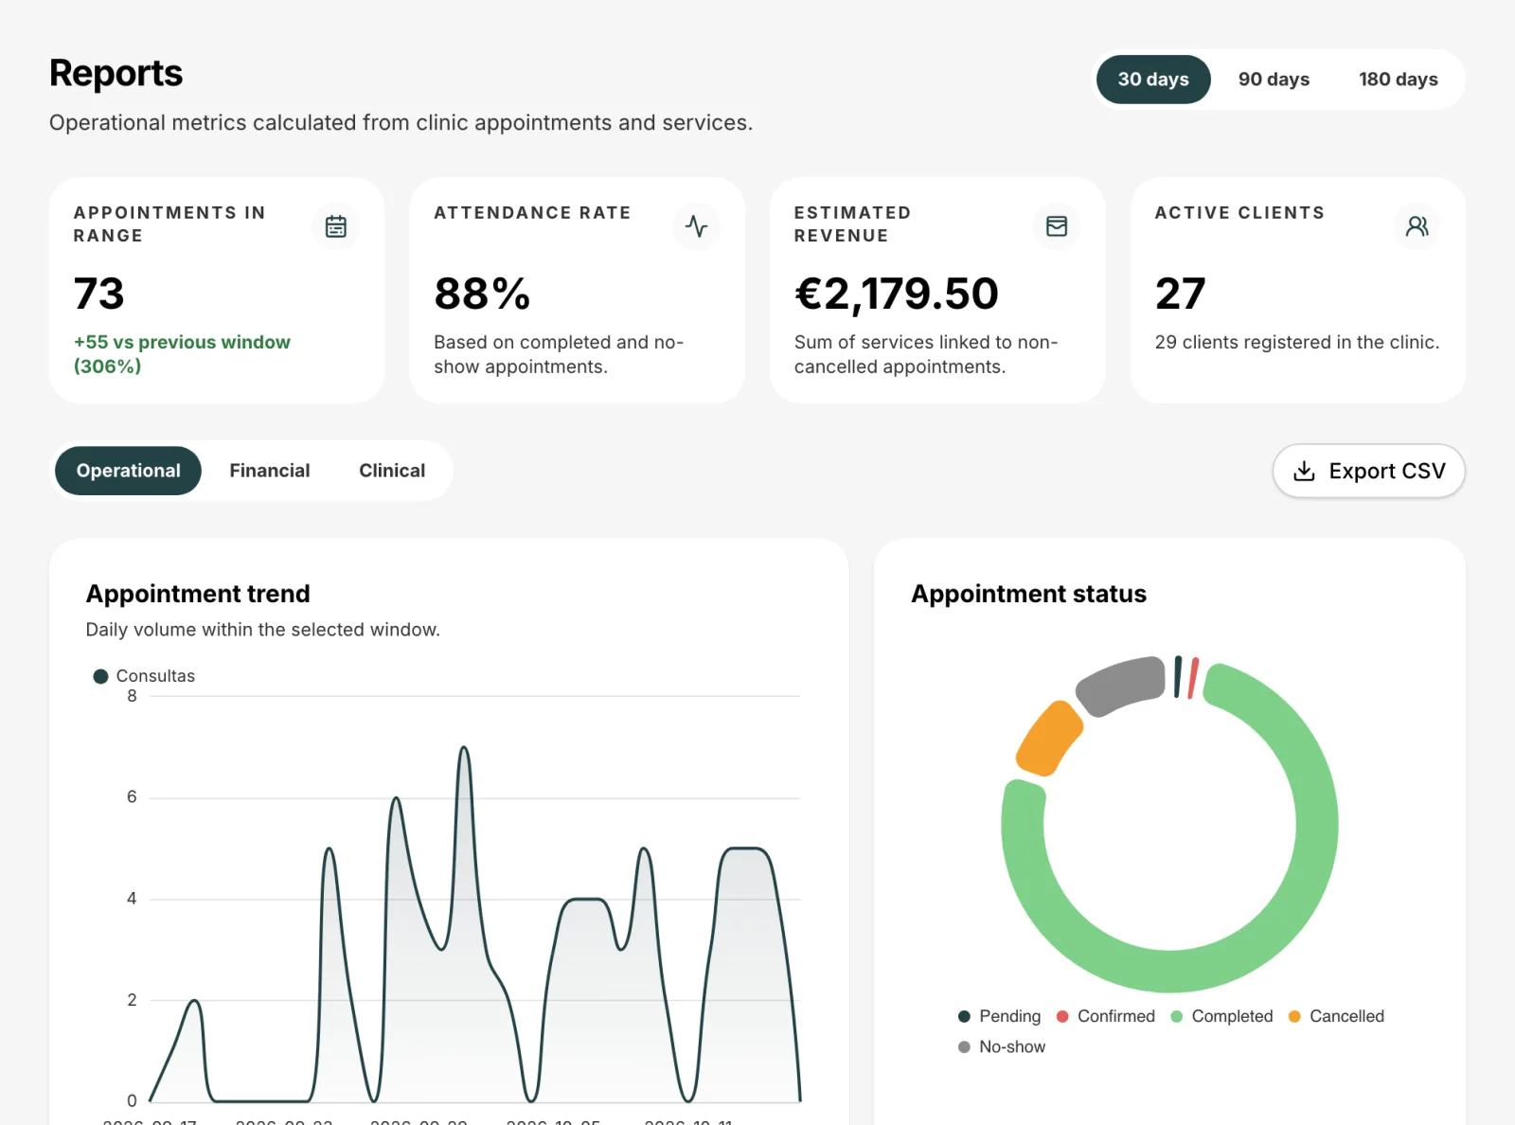Toggle the No-show legend entry
The width and height of the screenshot is (1515, 1125).
(1002, 1046)
